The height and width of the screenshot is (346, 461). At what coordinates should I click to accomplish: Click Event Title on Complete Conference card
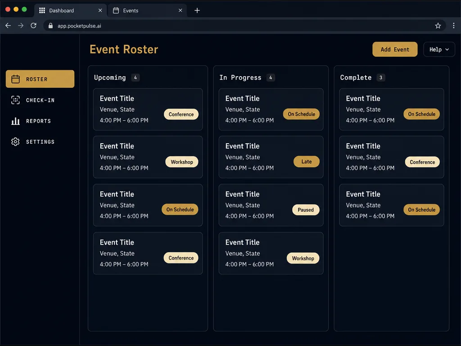363,146
